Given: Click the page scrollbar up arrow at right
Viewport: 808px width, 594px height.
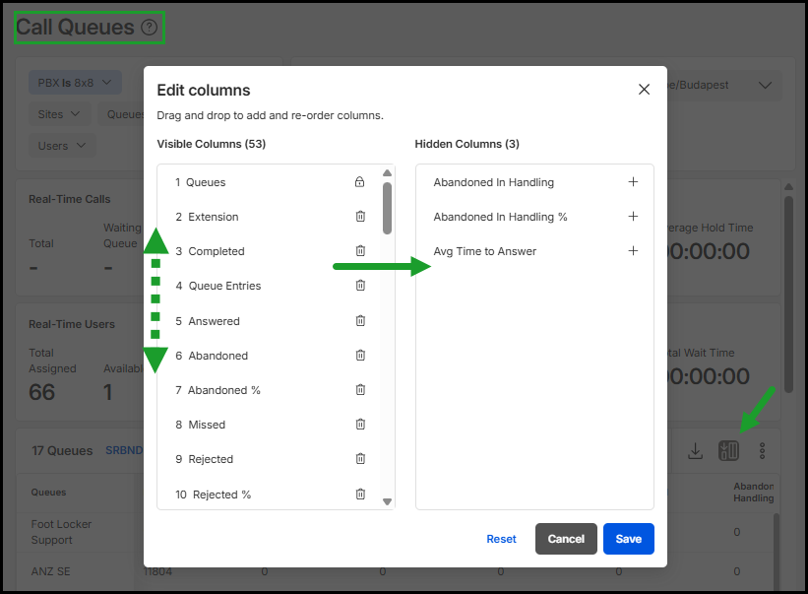Looking at the screenshot, I should pos(788,186).
